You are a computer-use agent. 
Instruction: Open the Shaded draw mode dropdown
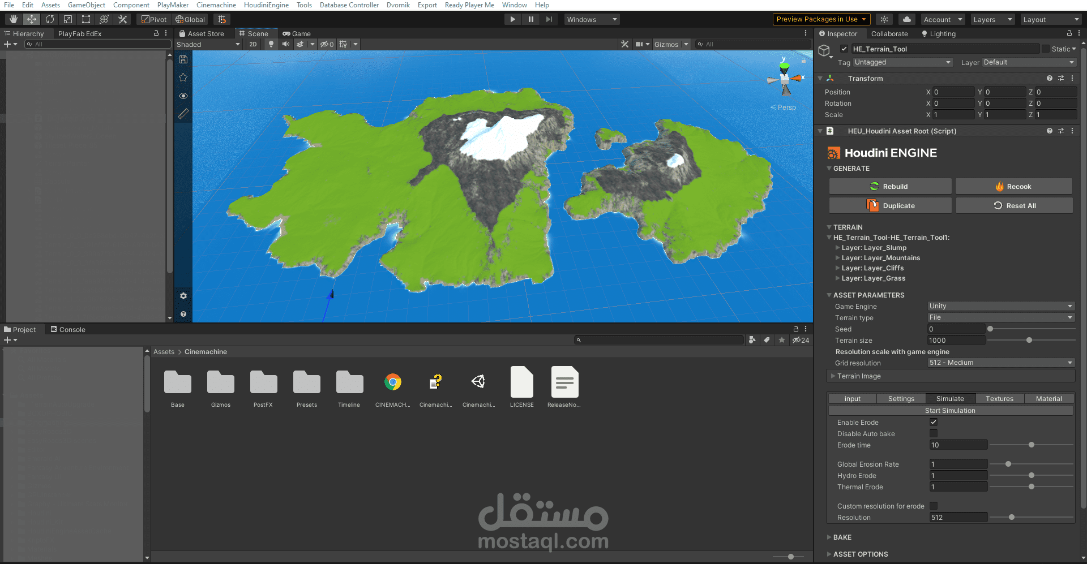(x=208, y=44)
